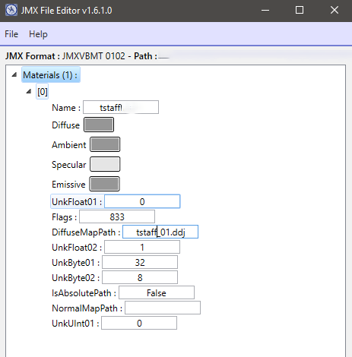
Task: Select the Materials (1) tree item
Action: [x=51, y=75]
